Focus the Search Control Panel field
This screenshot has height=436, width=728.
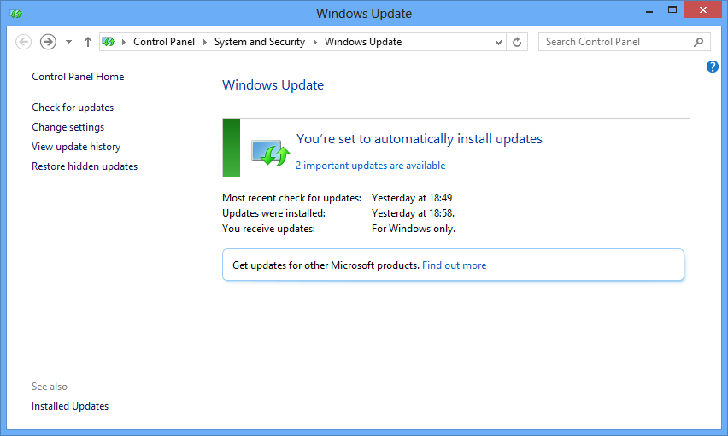(x=625, y=42)
